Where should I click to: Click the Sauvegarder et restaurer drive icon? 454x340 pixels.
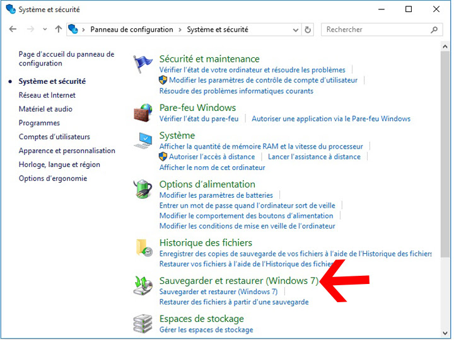pyautogui.click(x=143, y=286)
